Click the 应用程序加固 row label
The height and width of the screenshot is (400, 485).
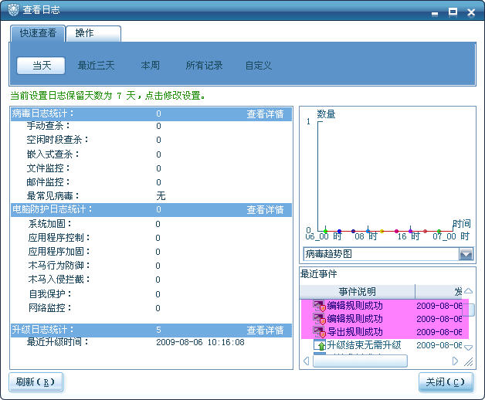(x=59, y=252)
